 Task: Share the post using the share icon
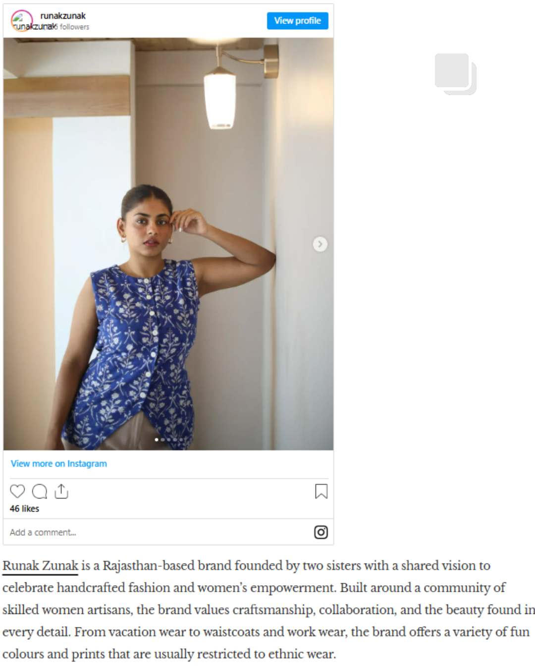61,491
